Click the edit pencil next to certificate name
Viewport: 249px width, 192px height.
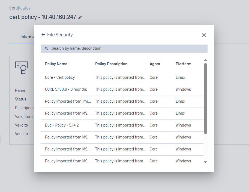[x=80, y=17]
